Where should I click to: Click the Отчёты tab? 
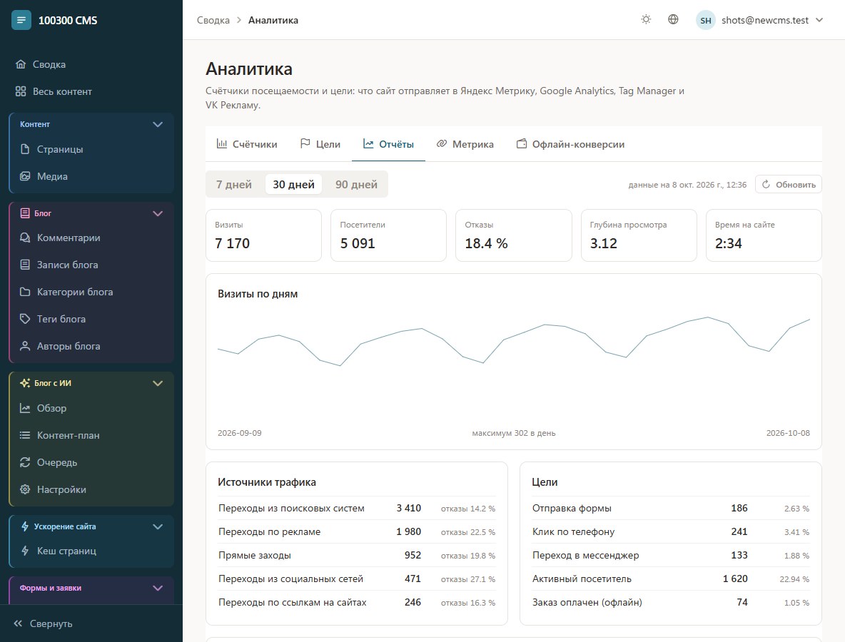[x=388, y=144]
